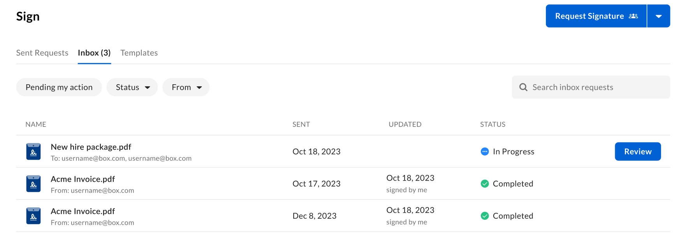Open the New hire package.pdf file name
The height and width of the screenshot is (233, 686).
tap(91, 147)
